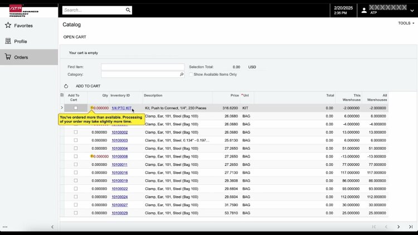Open inventory item 10100019 link
The height and width of the screenshot is (235, 418).
pyautogui.click(x=120, y=180)
